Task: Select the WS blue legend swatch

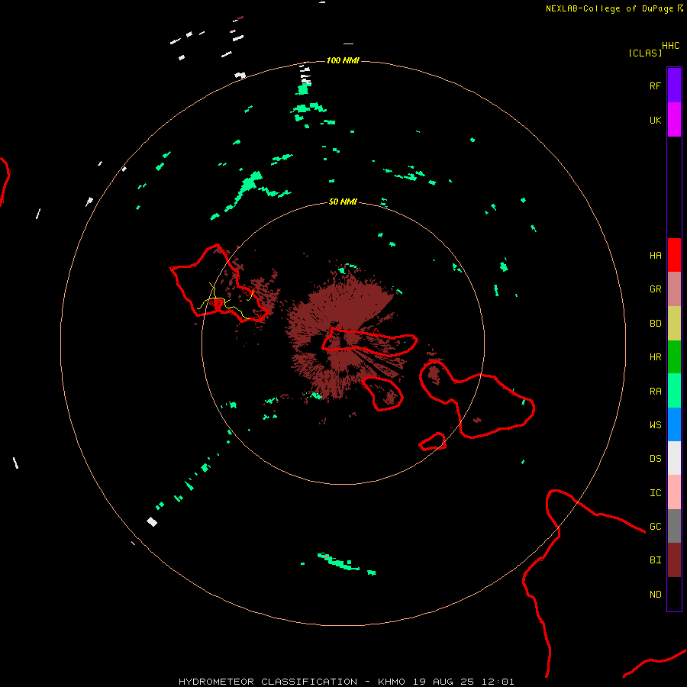Action: [x=674, y=424]
